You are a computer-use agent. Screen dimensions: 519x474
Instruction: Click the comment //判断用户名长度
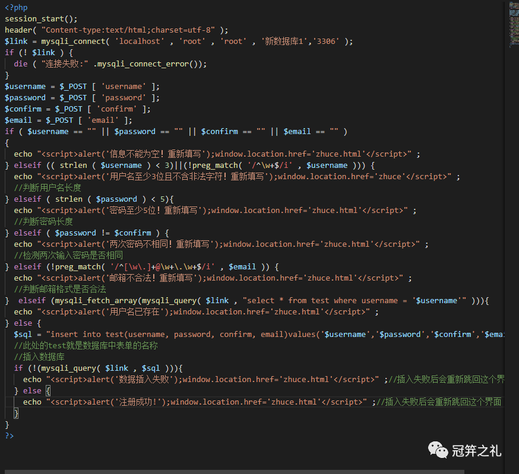tap(48, 188)
